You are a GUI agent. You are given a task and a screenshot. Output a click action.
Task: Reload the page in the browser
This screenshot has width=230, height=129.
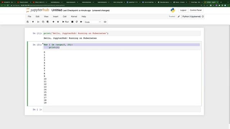(x=8, y=5)
